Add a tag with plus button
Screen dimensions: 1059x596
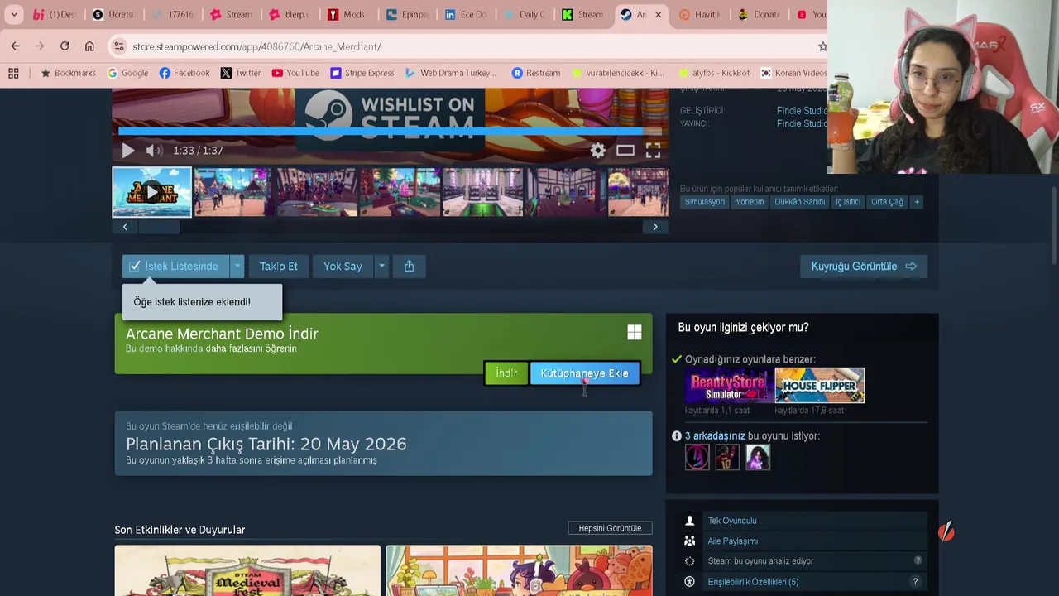(x=916, y=202)
